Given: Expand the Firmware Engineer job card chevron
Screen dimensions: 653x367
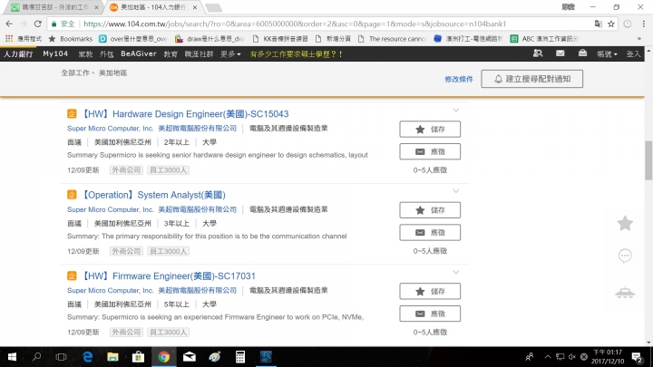Looking at the screenshot, I should click(456, 272).
